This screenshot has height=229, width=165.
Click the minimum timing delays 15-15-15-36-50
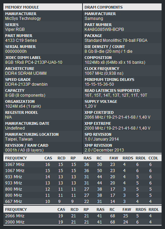(x=99, y=84)
